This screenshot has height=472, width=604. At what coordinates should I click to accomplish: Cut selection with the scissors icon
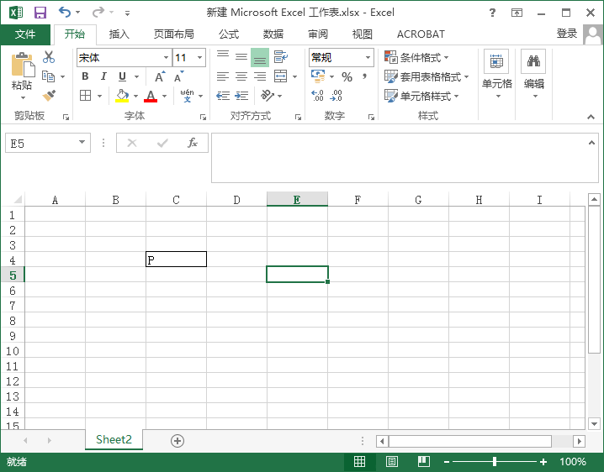[x=49, y=57]
